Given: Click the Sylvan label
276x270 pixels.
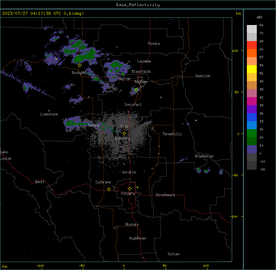Looking at the screenshot, I should click(x=125, y=79).
